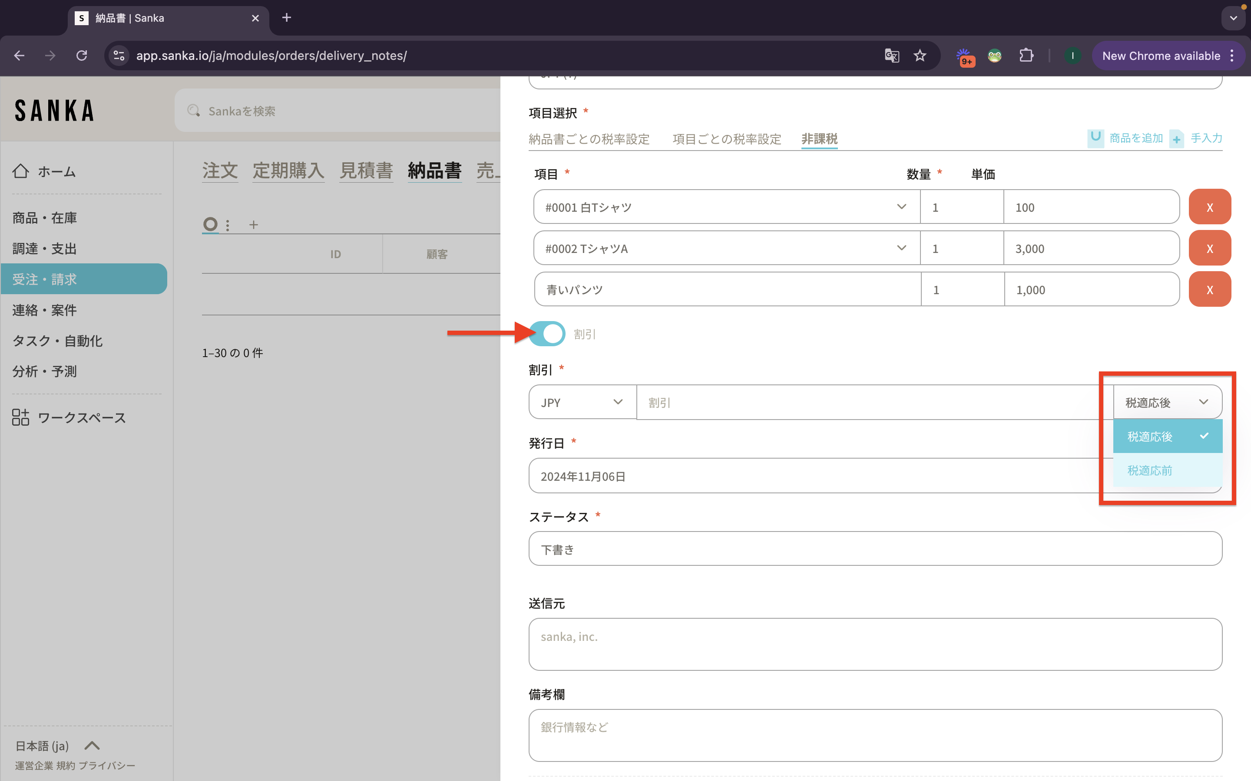
Task: Click the 割引 amount input field
Action: click(x=874, y=402)
